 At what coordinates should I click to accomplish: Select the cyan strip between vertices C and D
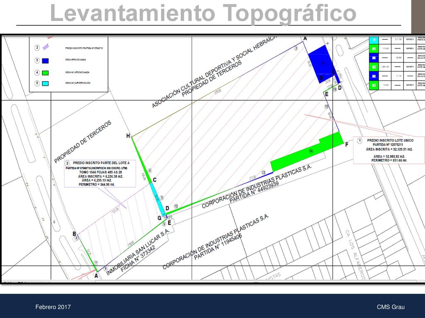pos(158,200)
